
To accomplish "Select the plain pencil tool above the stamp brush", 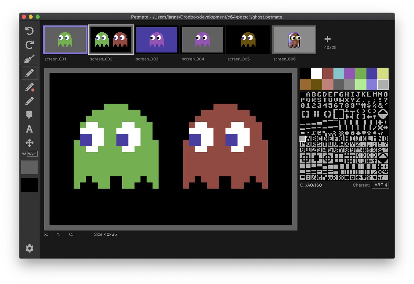I will (29, 101).
